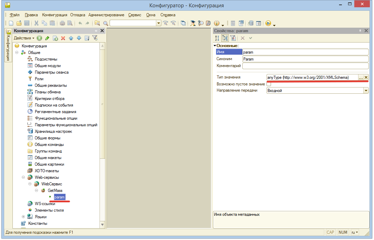
Task: Click the Save diskette toolbar icon
Action: [27, 24]
